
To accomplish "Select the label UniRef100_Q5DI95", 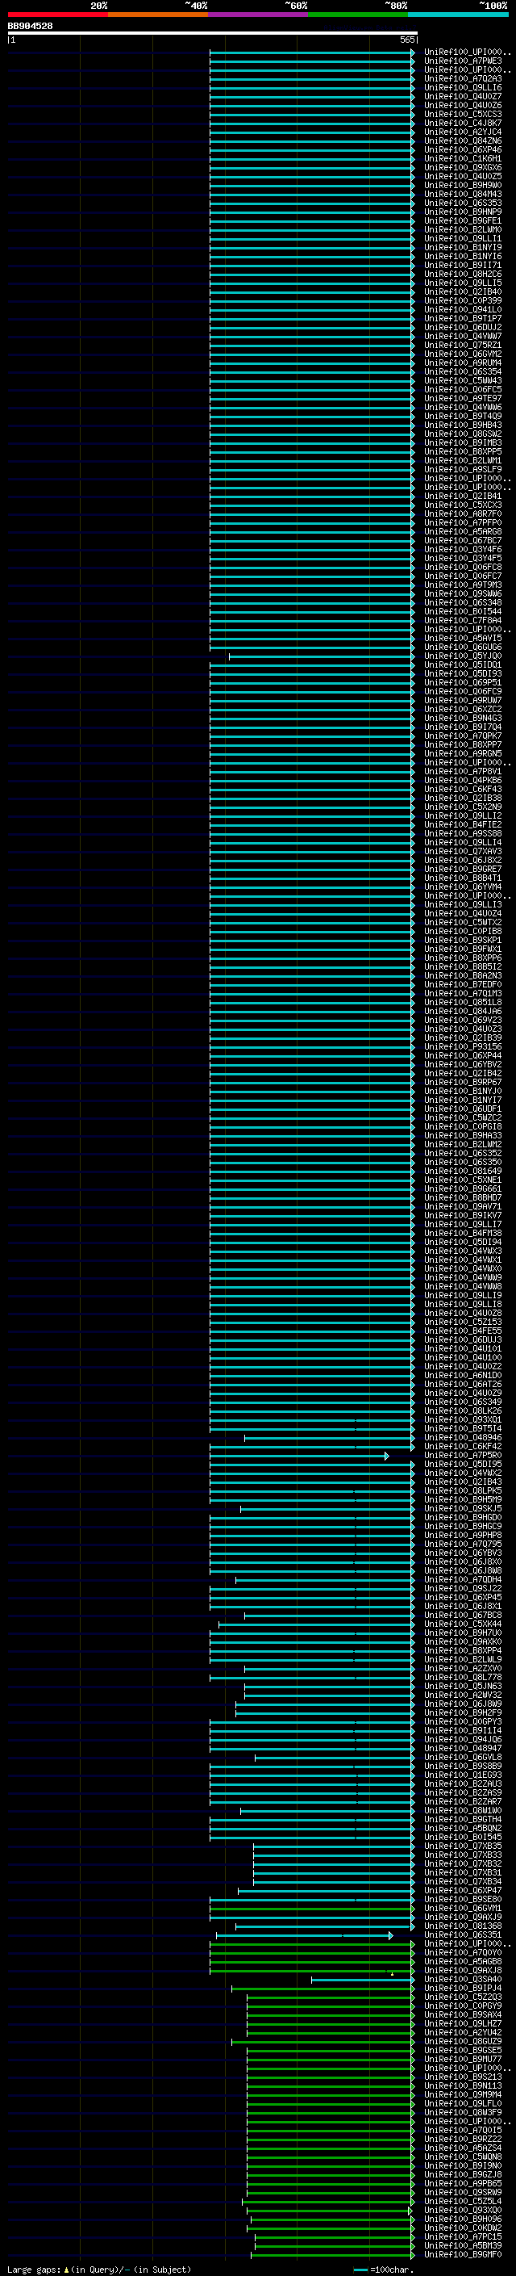I will (463, 1464).
